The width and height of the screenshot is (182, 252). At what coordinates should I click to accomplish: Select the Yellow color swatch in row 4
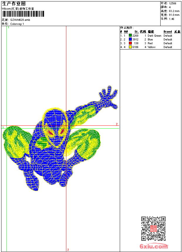click(x=130, y=47)
